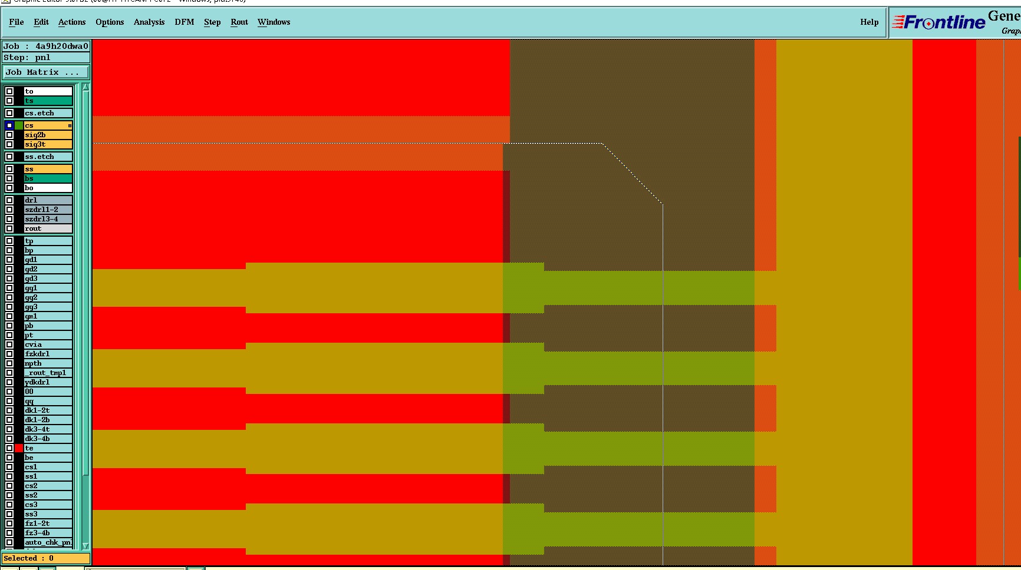1021x570 pixels.
Task: Toggle the 'to' layer checkbox
Action: click(x=9, y=91)
